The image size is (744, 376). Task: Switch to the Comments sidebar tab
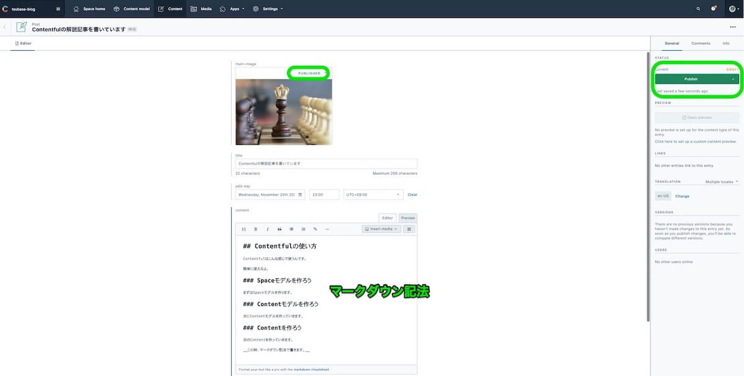click(701, 43)
